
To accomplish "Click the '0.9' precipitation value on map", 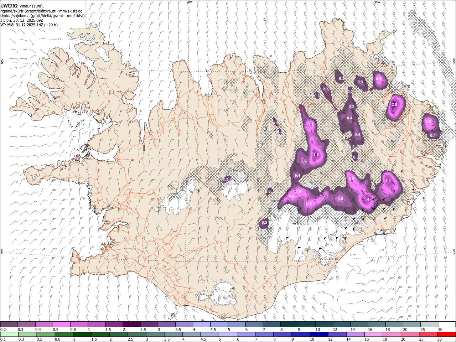I will coord(351,179).
